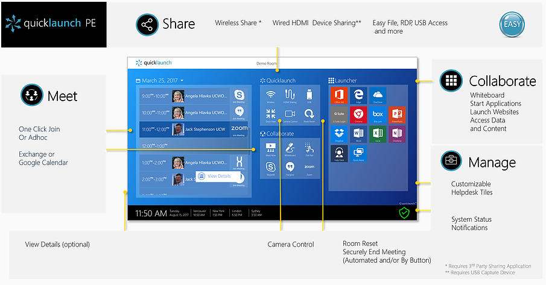Click the quicklaunch PE logo banner
This screenshot has height=285, width=546.
54,24
